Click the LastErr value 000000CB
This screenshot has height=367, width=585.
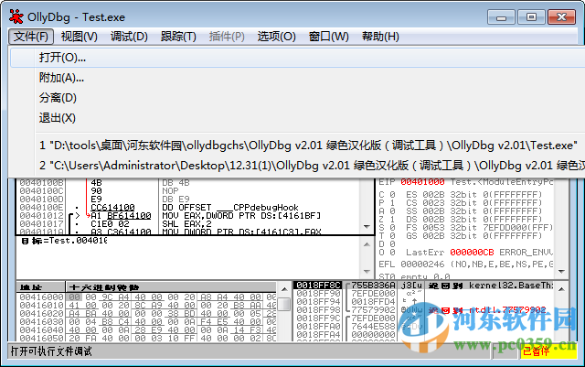coord(472,253)
